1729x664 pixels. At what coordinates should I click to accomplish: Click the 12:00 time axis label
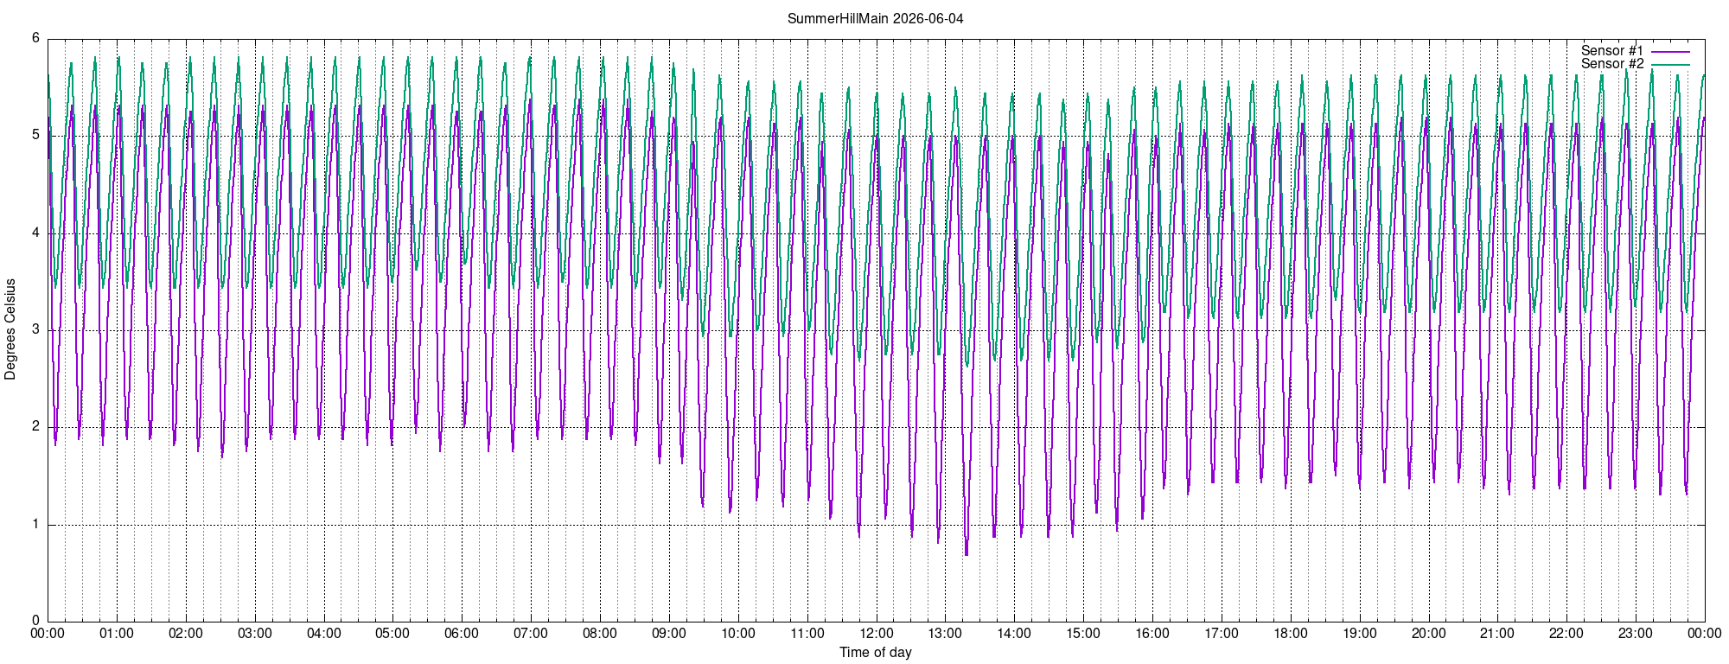(x=877, y=633)
